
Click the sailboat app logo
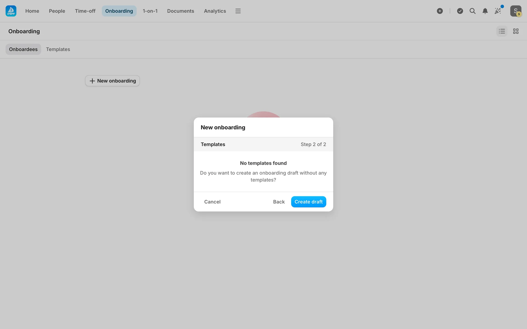[x=11, y=11]
